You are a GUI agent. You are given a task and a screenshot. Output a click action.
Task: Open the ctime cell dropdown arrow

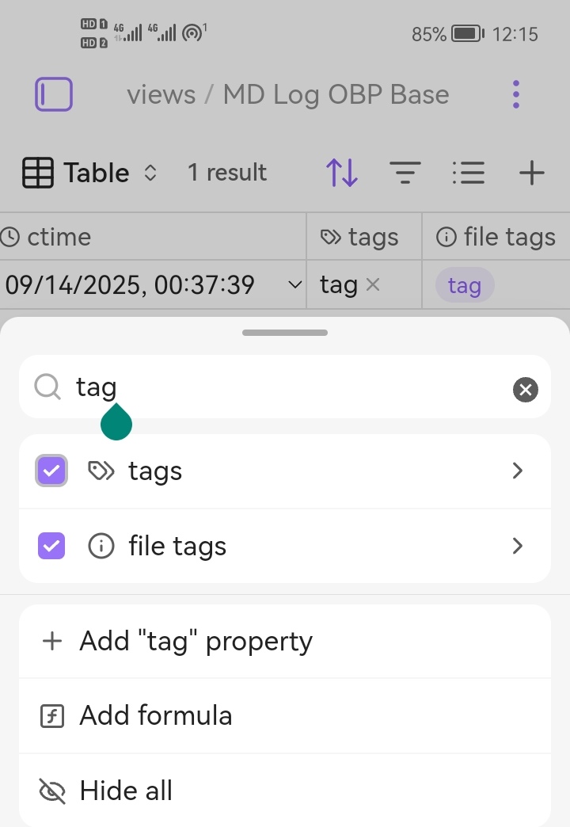294,284
